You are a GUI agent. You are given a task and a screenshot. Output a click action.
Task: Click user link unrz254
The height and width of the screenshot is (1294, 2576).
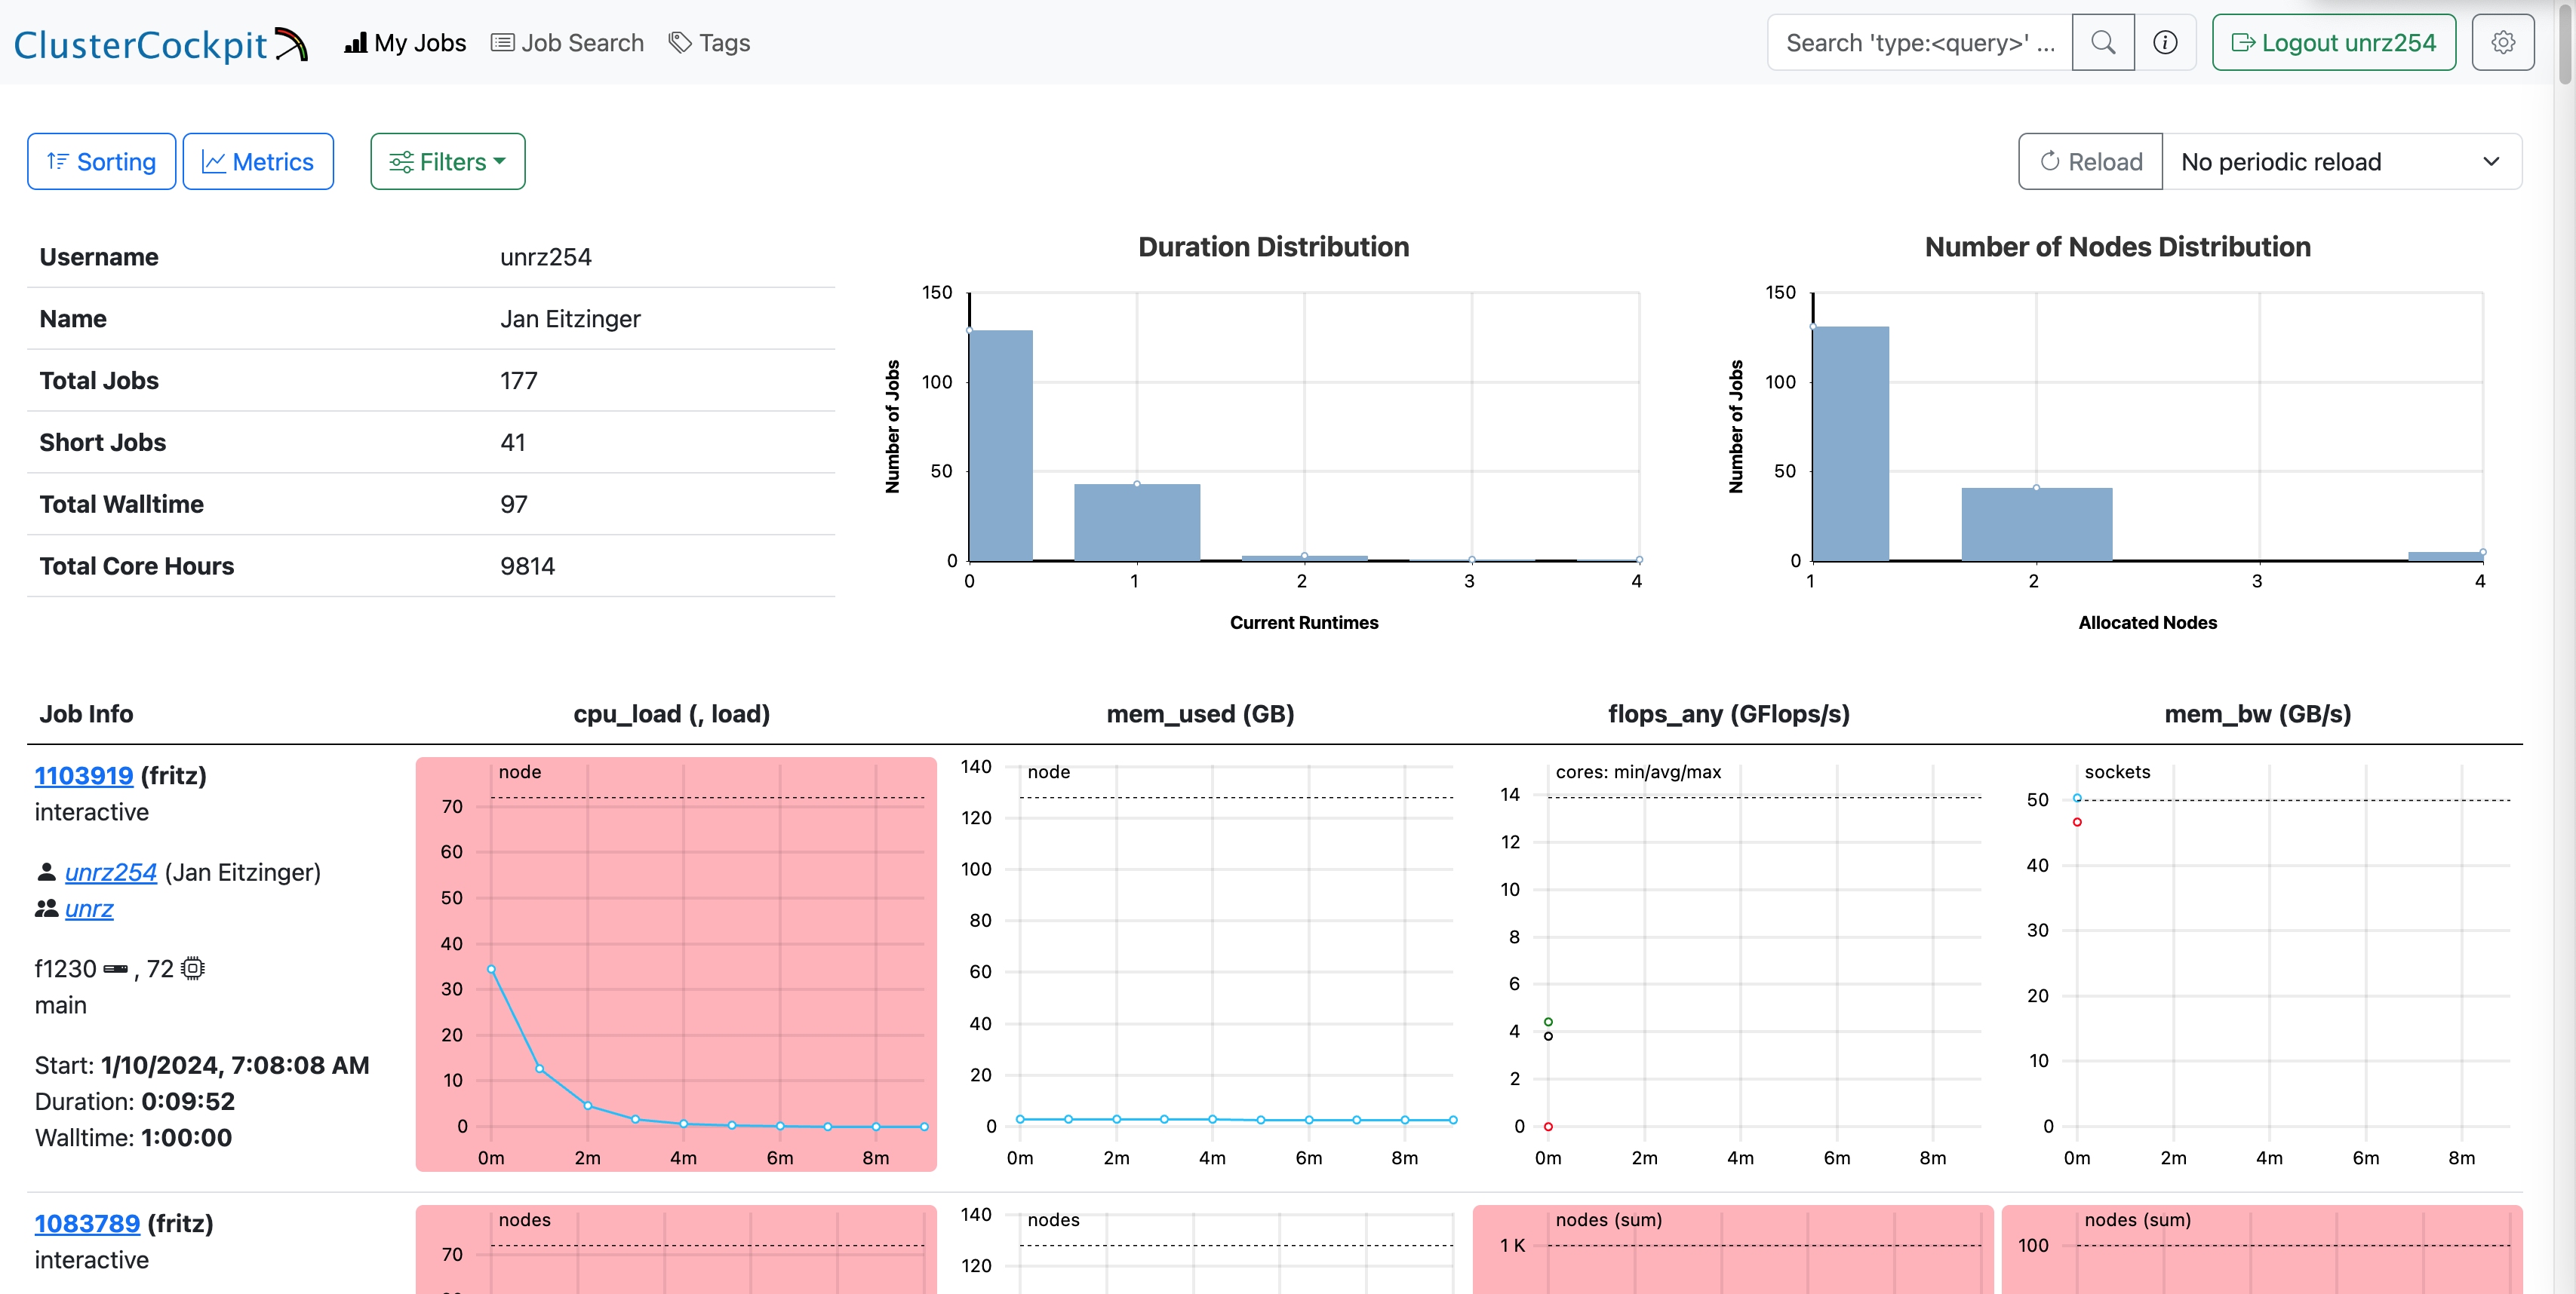click(x=107, y=873)
